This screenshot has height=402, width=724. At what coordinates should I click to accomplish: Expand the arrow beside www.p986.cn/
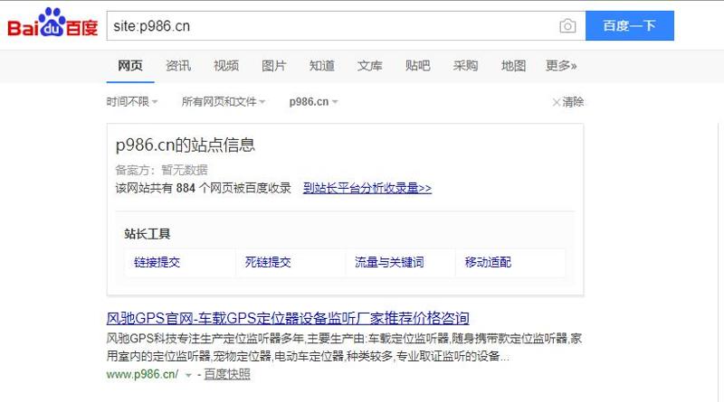pyautogui.click(x=188, y=375)
